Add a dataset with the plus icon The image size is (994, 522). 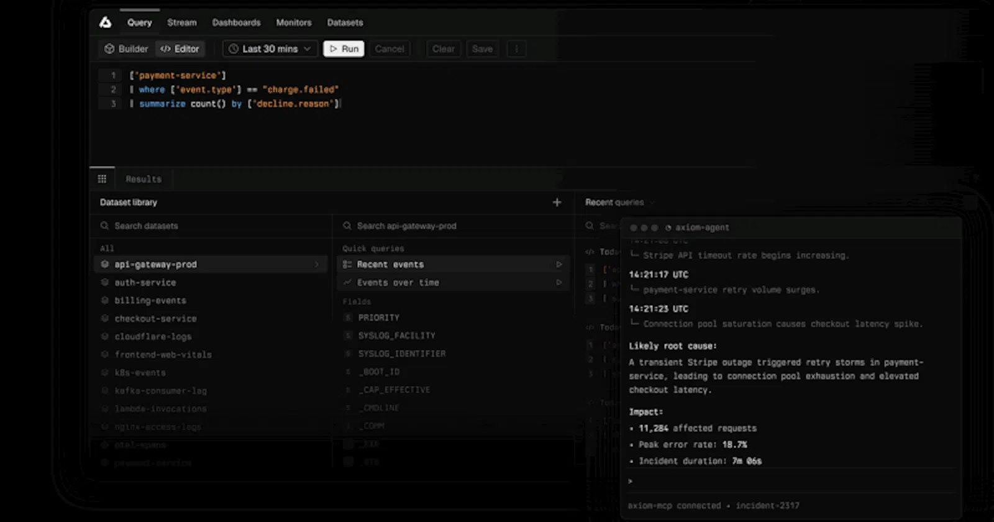557,202
